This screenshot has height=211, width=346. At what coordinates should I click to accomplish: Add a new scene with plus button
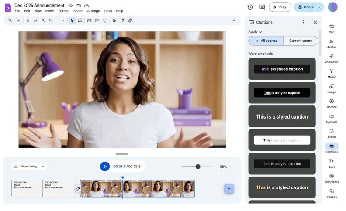(x=229, y=188)
